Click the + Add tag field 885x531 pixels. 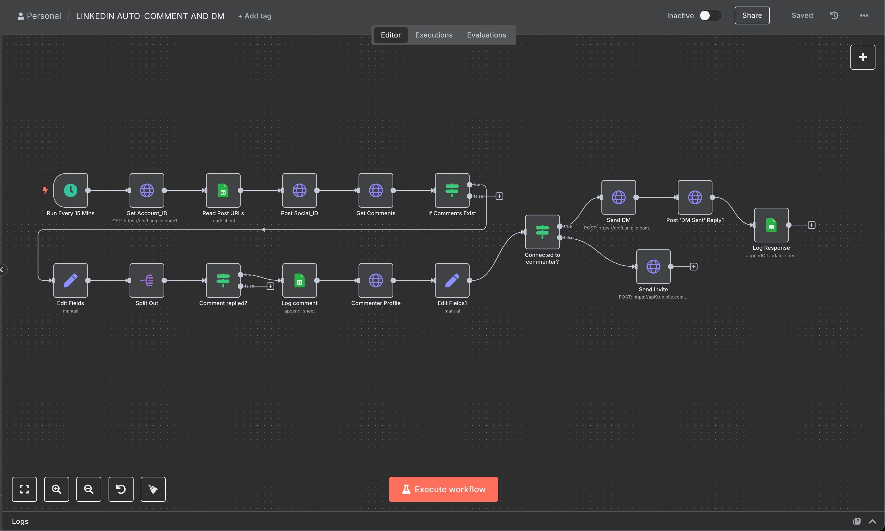click(254, 16)
